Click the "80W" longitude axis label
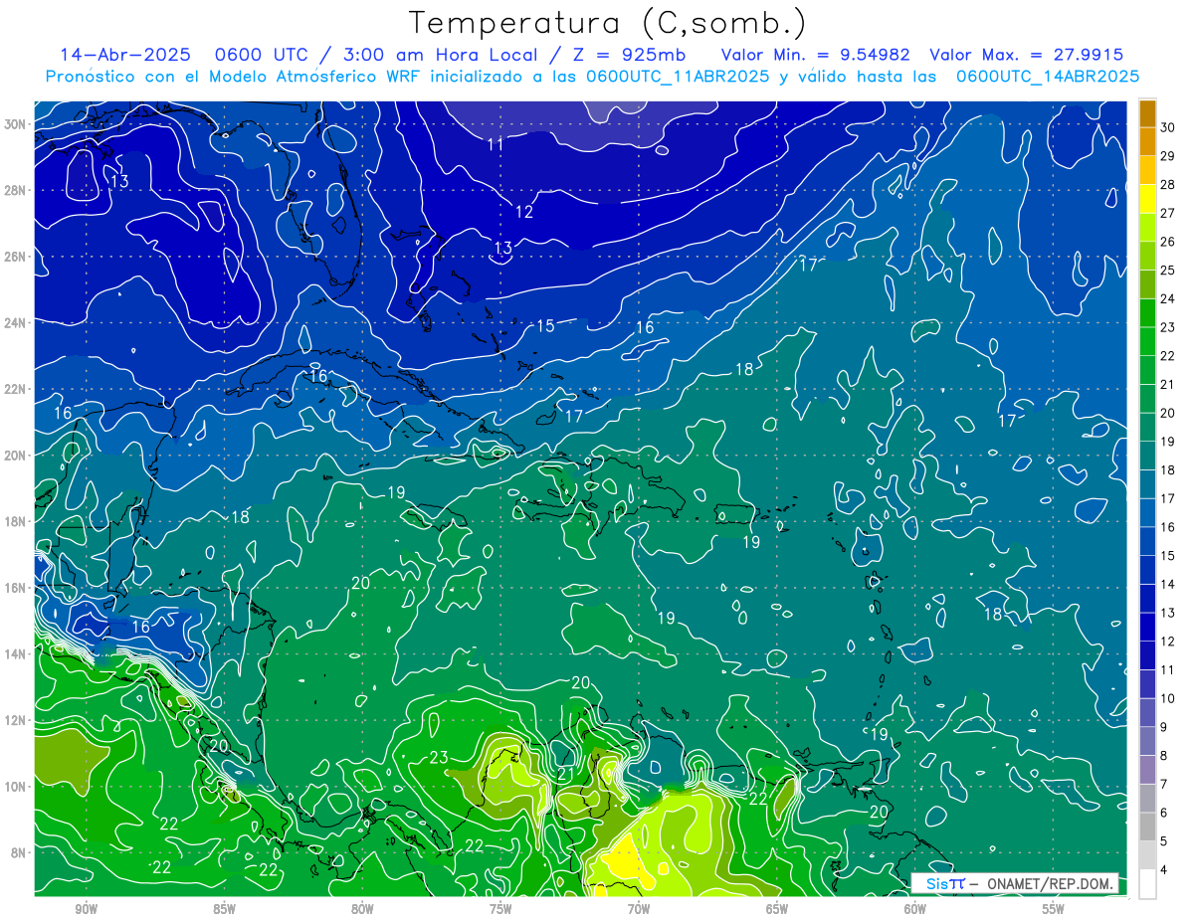 click(x=362, y=909)
